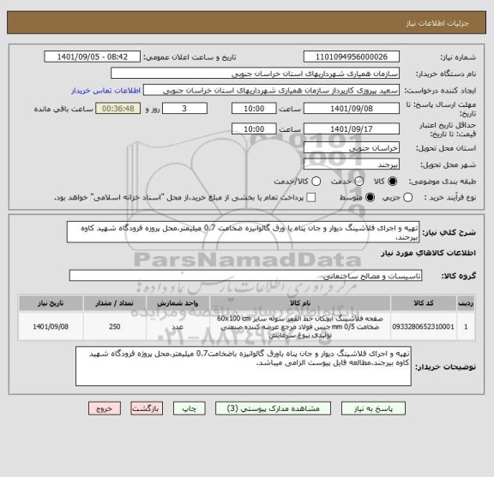Click the واحد شمارش column header
Image resolution: width=494 pixels, height=477 pixels.
coord(178,303)
